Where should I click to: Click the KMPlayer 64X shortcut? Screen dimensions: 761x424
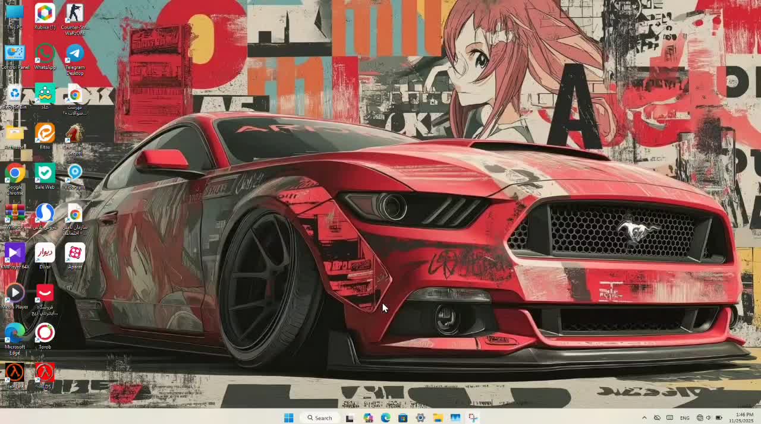tap(15, 254)
